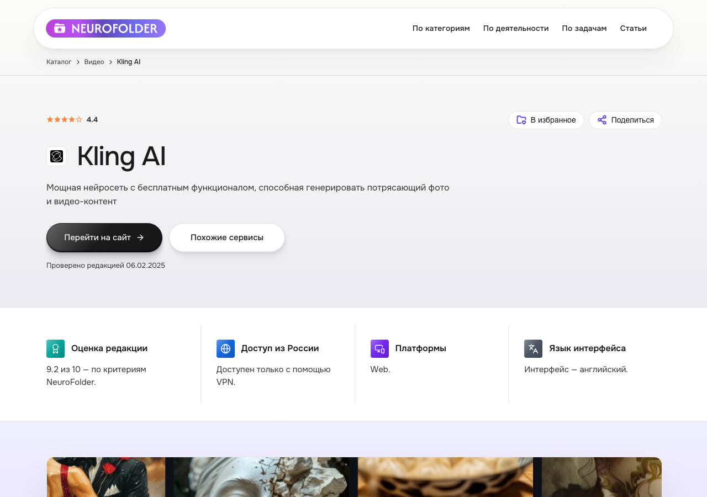Screen dimensions: 707x497
Task: Click Проверено редакцией 06.02.2025 text
Action: (x=105, y=265)
